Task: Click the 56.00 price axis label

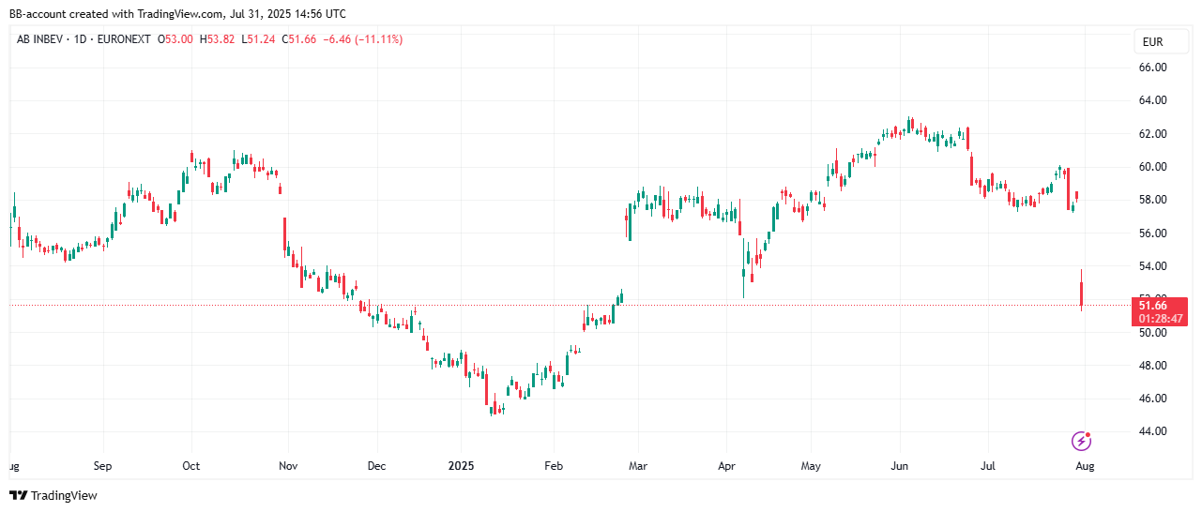Action: (x=1152, y=233)
